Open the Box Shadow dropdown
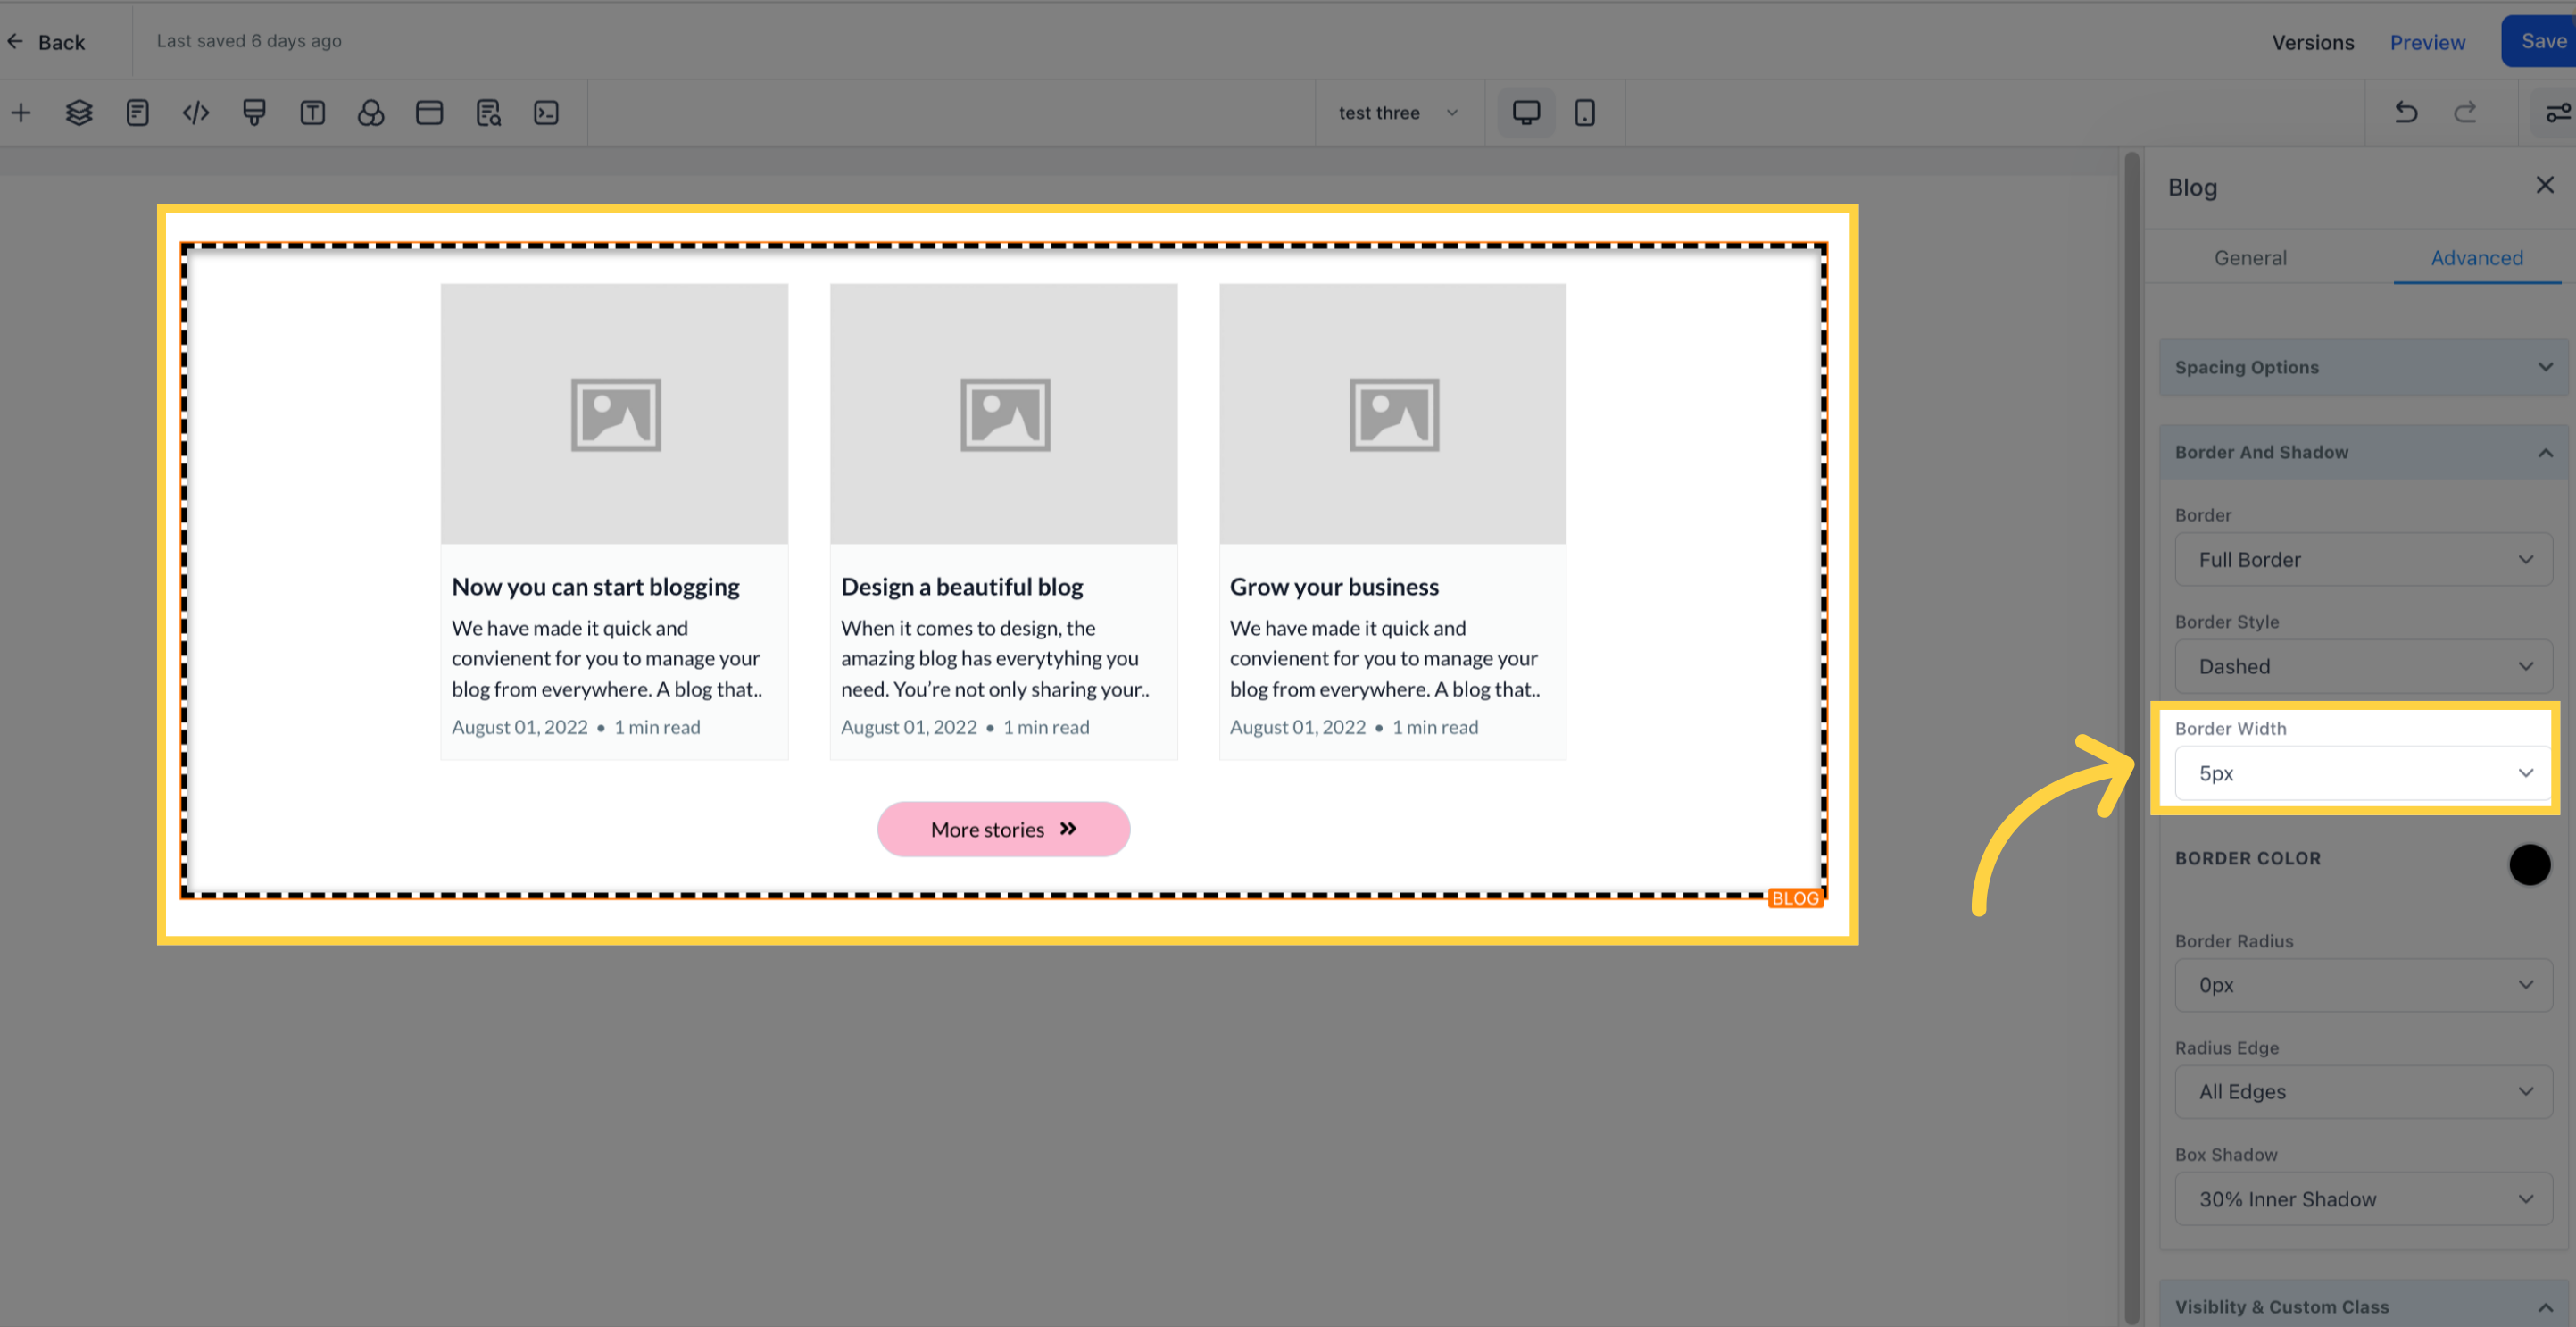Viewport: 2576px width, 1327px height. 2363,1199
